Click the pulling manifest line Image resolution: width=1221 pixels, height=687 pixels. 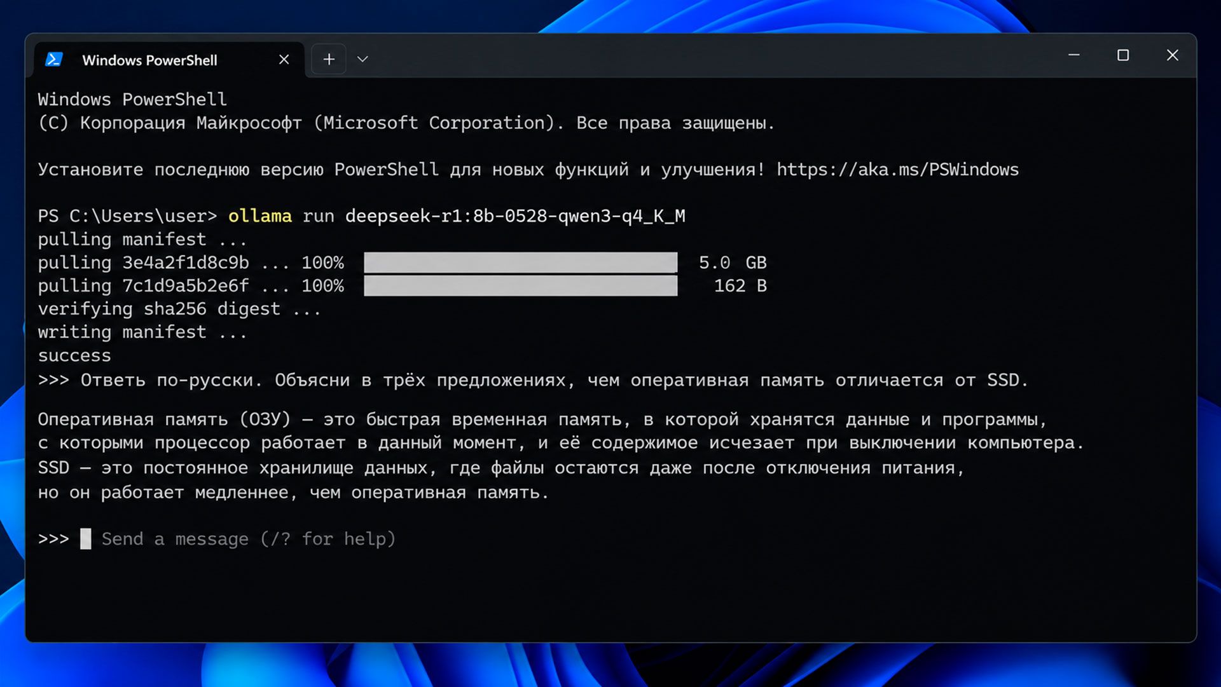point(142,240)
